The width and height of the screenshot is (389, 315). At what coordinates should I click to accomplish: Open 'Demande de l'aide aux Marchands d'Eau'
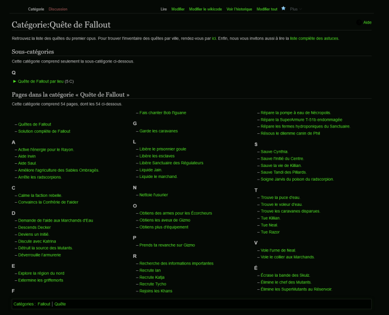pos(56,220)
